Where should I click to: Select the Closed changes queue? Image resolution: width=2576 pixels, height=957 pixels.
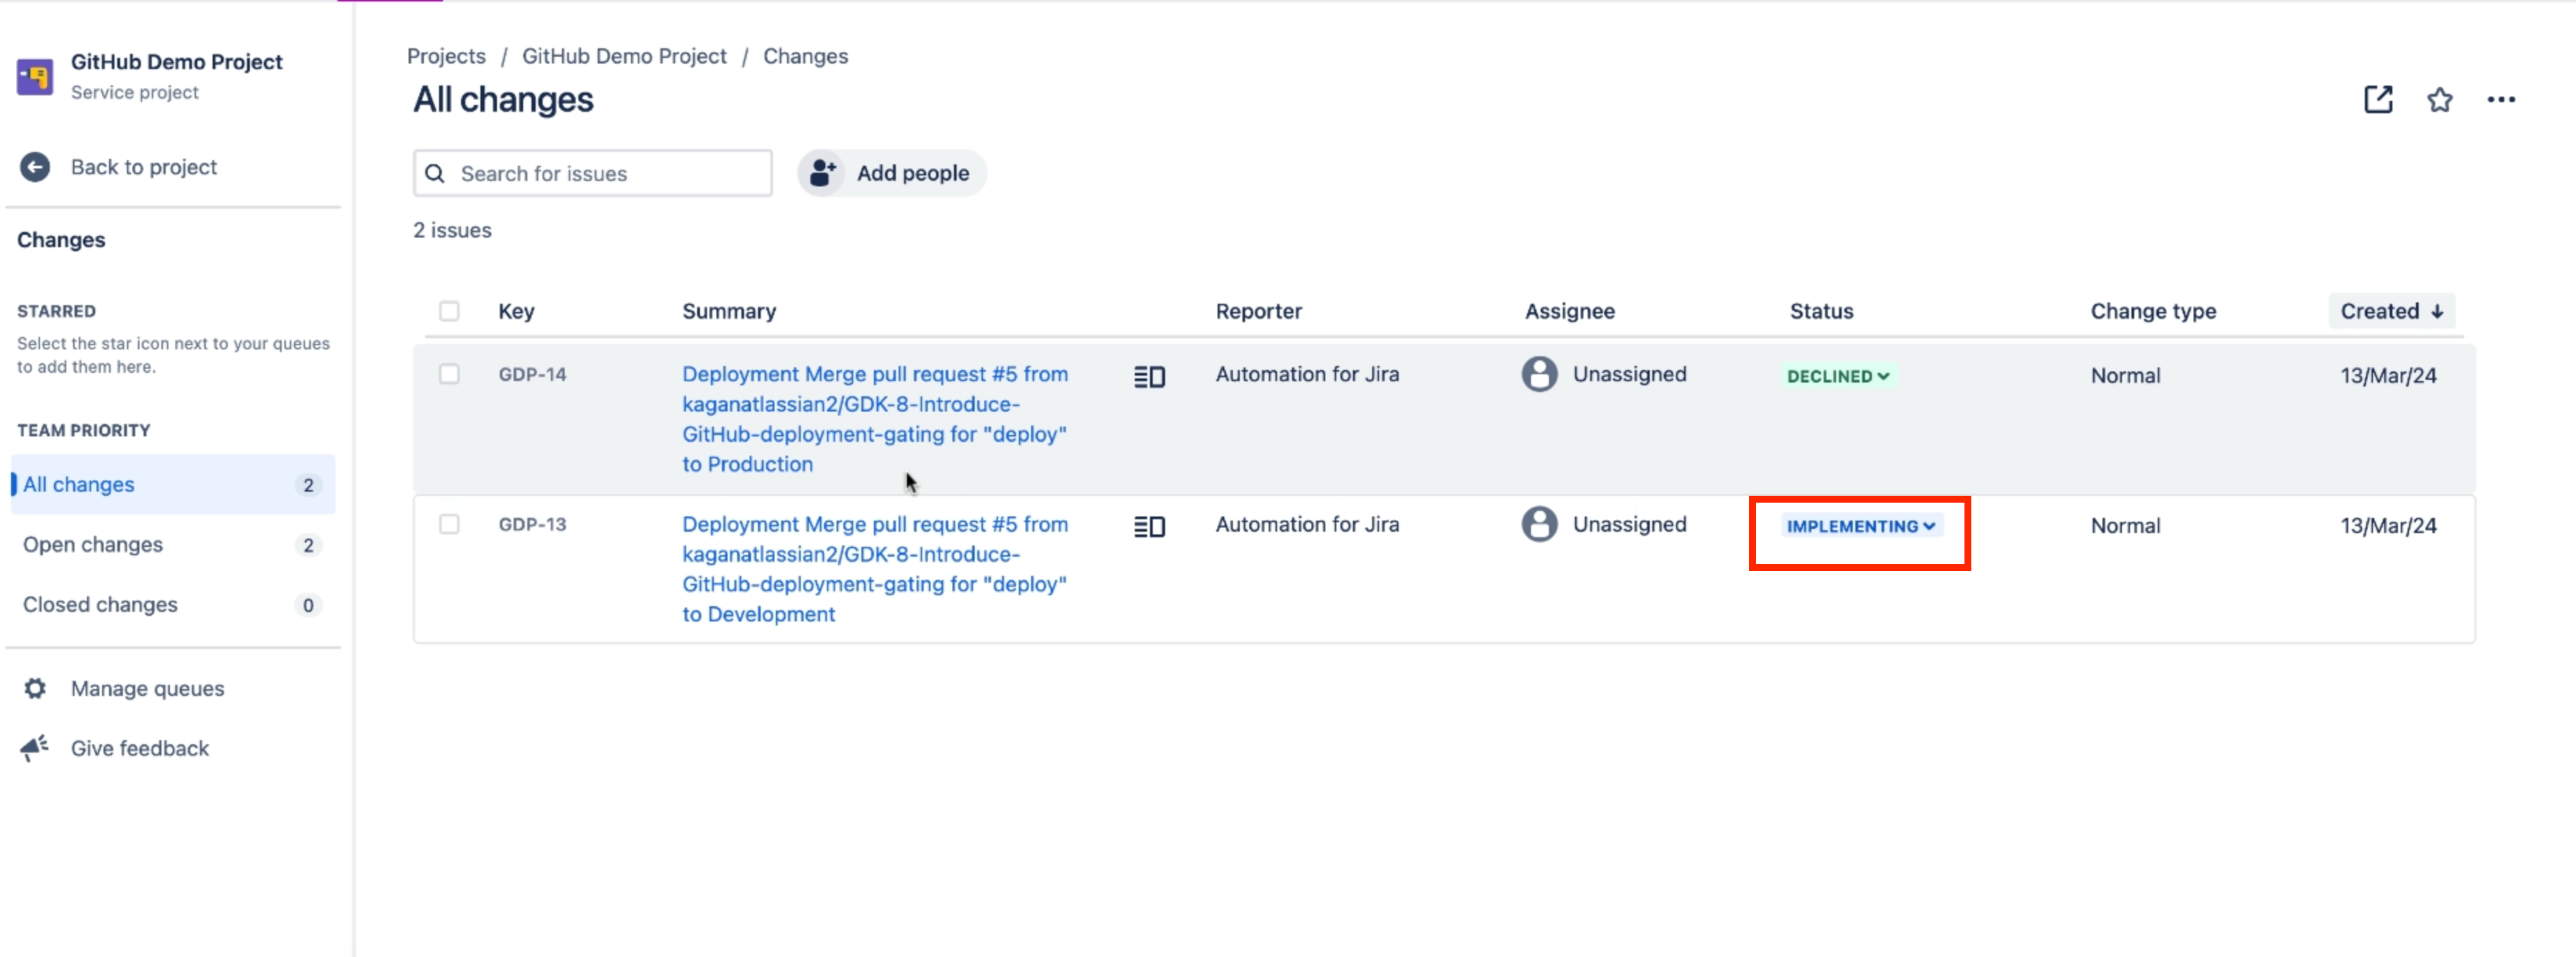(100, 604)
